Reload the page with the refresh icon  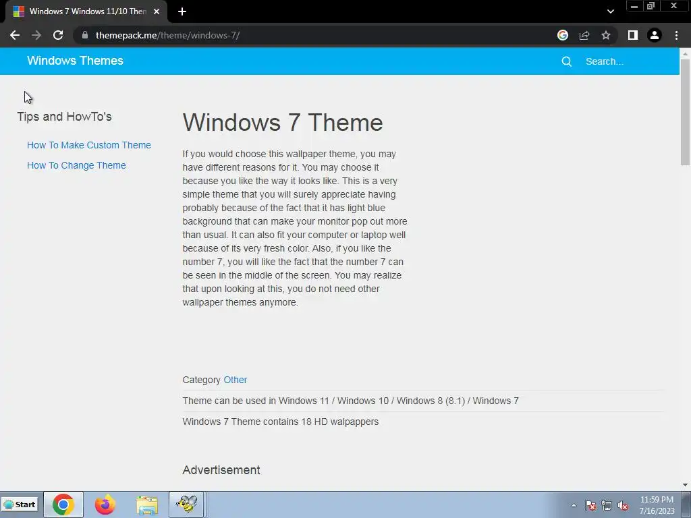(x=58, y=35)
